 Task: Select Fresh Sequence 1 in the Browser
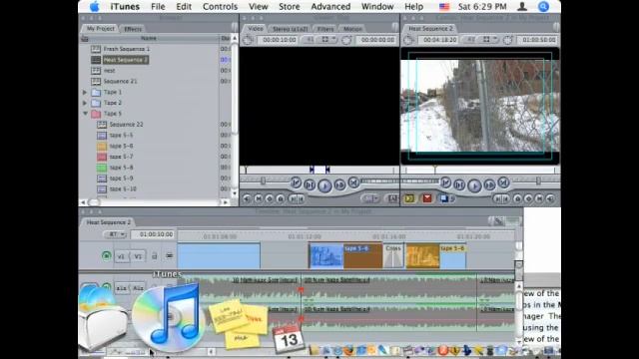tap(127, 49)
